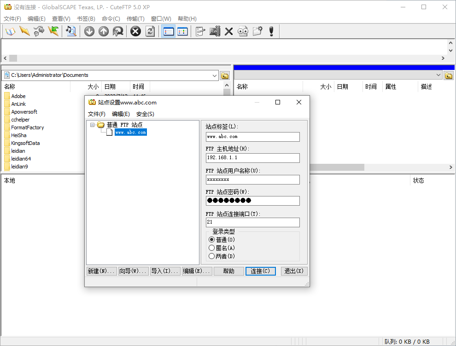Screen dimensions: 456x346
Task: Click the Rename toolbar icon
Action: pyautogui.click(x=215, y=31)
